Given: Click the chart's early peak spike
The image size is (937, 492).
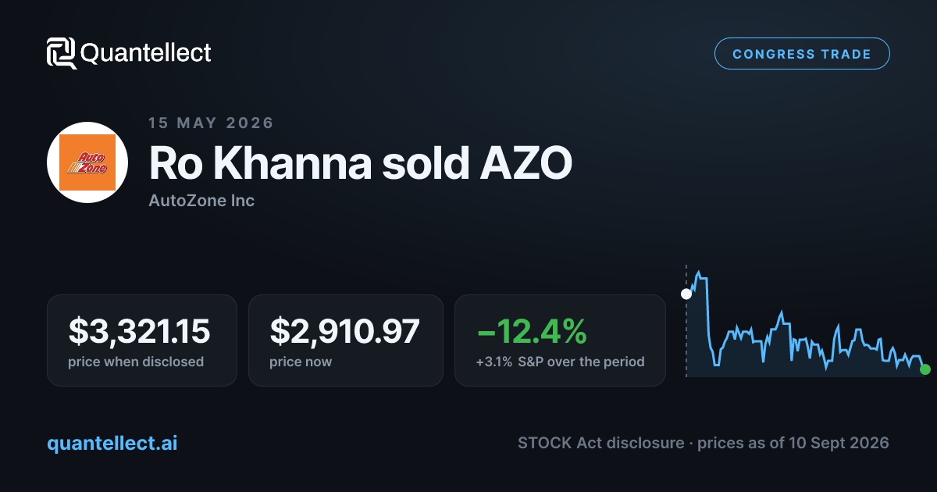Looking at the screenshot, I should click(699, 275).
